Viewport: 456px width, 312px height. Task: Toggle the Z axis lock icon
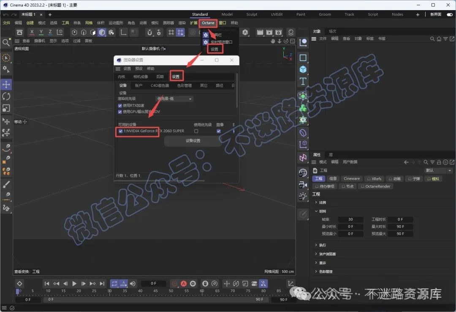point(50,32)
